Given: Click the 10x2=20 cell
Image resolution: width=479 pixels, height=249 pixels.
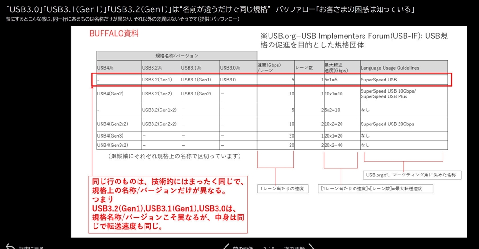Looking at the screenshot, I should tap(342, 124).
